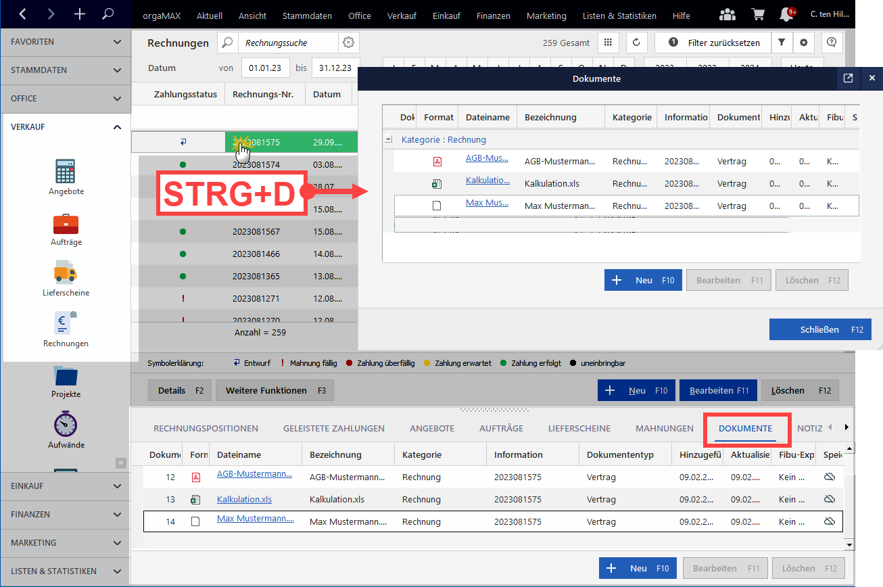Open the Rechnungen invoice icon
The height and width of the screenshot is (587, 883).
click(x=66, y=322)
